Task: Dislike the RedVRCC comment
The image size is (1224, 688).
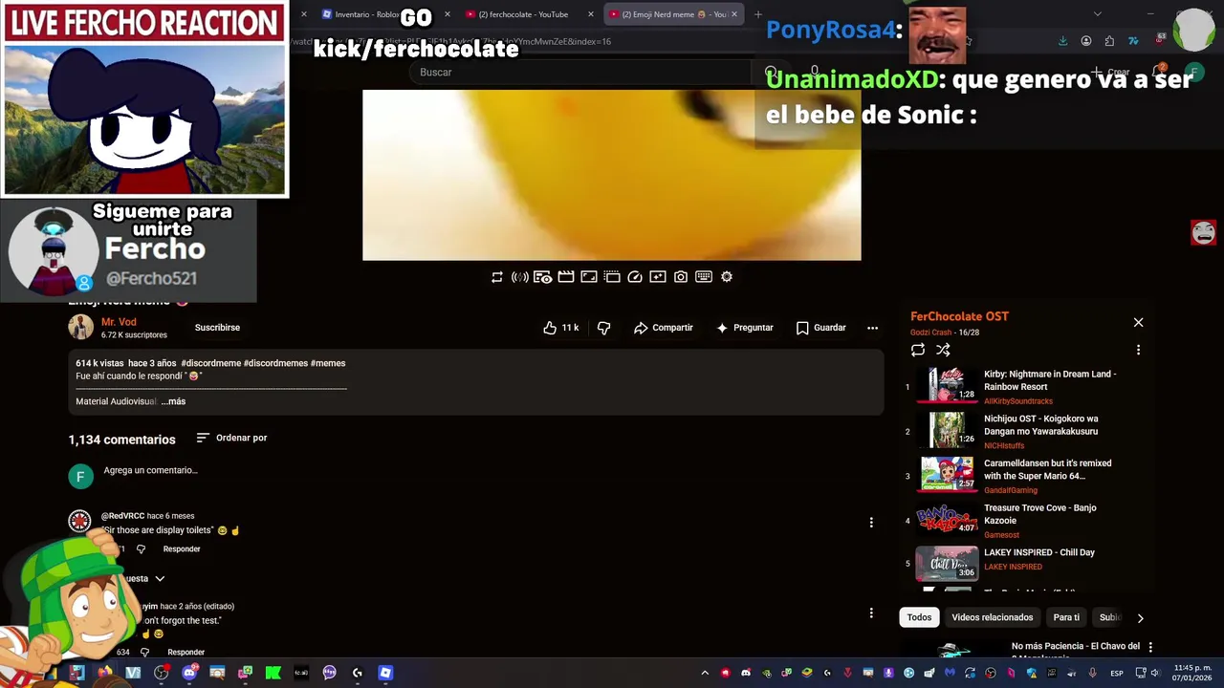Action: click(x=141, y=549)
